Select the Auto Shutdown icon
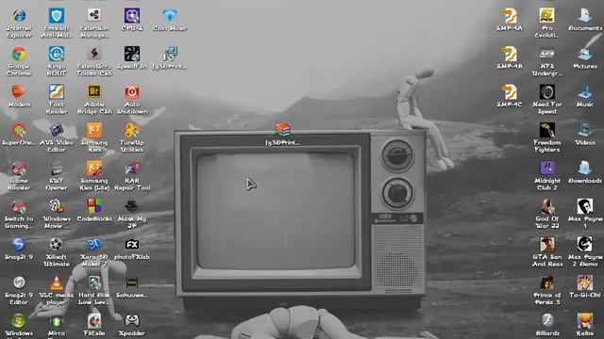The height and width of the screenshot is (339, 604). point(132,92)
